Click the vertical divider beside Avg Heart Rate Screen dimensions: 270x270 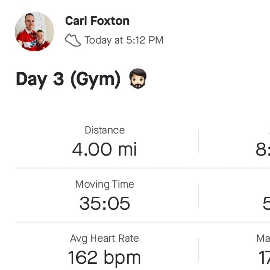click(x=198, y=250)
